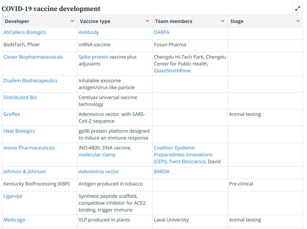This screenshot has height=229, width=307.
Task: Open the Spike protein link
Action: click(93, 57)
